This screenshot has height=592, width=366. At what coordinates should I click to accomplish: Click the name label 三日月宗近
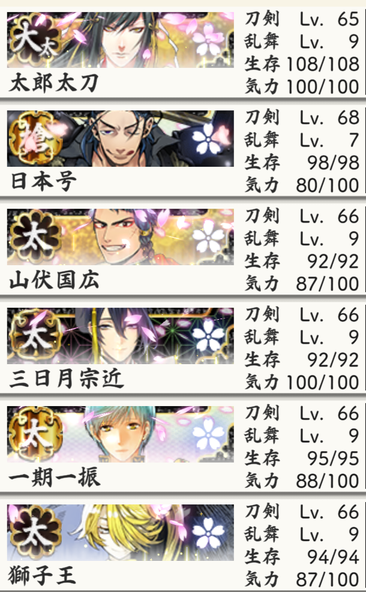point(66,379)
